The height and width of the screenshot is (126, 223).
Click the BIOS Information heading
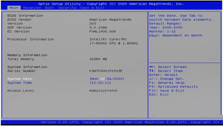pyautogui.click(x=25, y=16)
